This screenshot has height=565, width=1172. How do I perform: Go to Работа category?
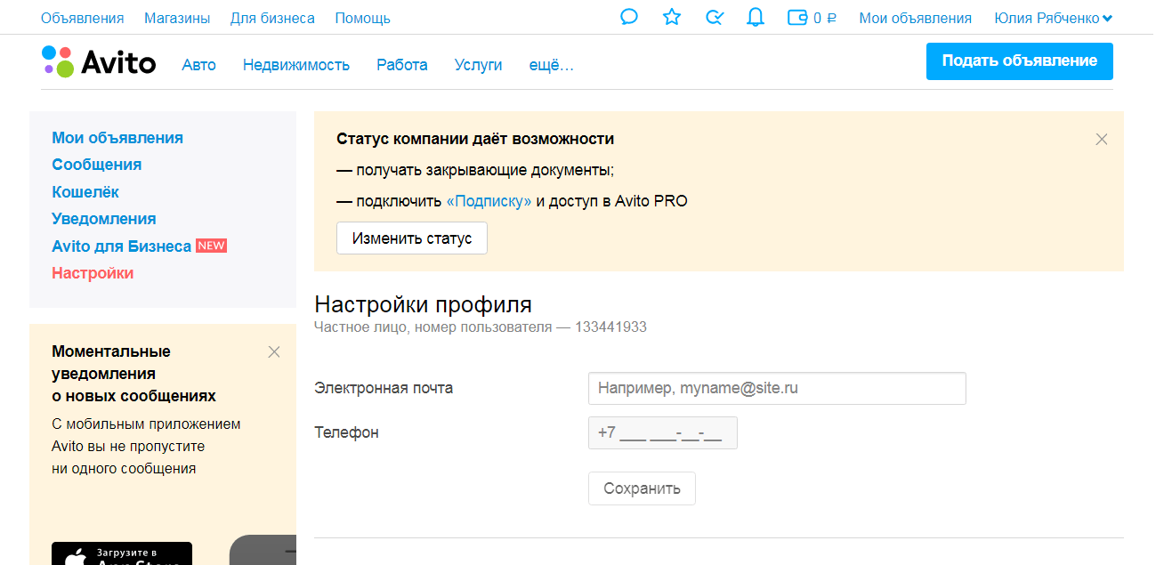pyautogui.click(x=401, y=65)
